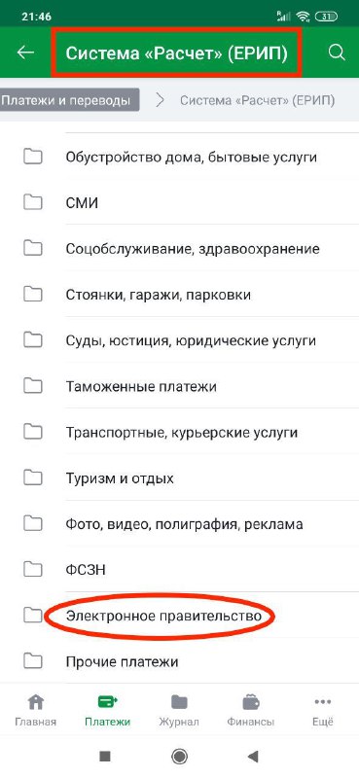Select Таможенные платежи category
Viewport: 359px width, 778px height.
(x=179, y=386)
